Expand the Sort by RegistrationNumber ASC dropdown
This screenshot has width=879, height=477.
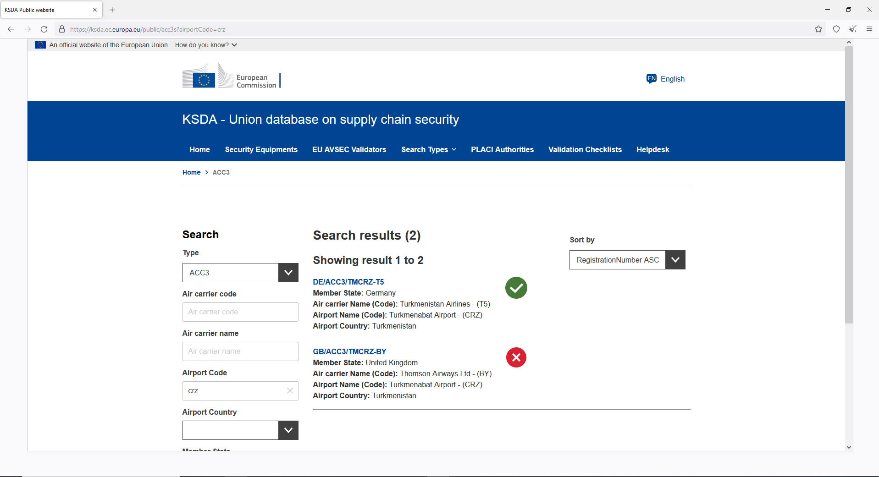coord(627,260)
